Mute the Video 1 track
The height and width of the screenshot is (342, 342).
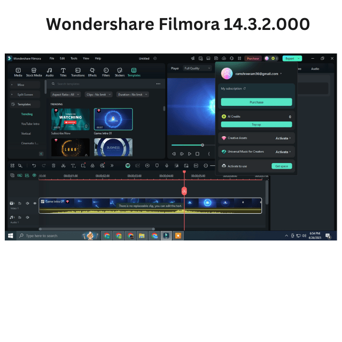pyautogui.click(x=27, y=203)
